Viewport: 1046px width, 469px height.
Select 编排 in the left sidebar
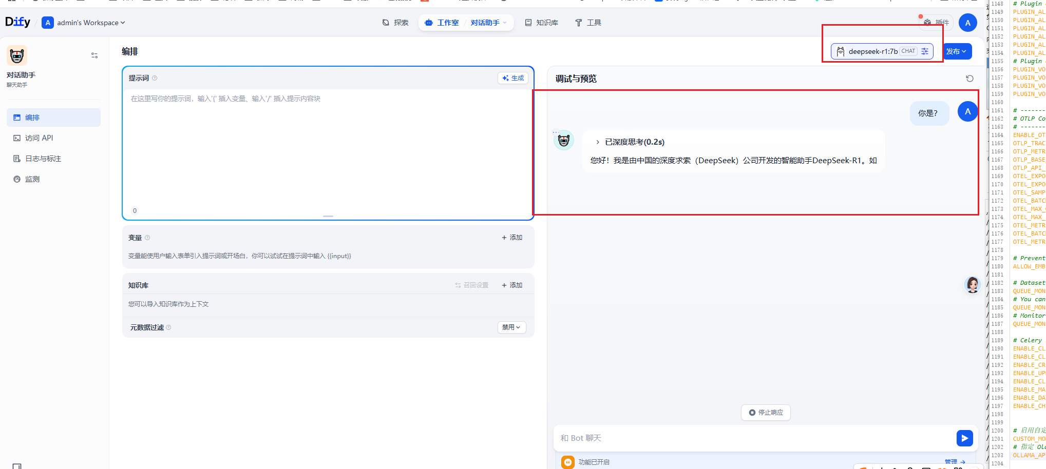coord(32,117)
